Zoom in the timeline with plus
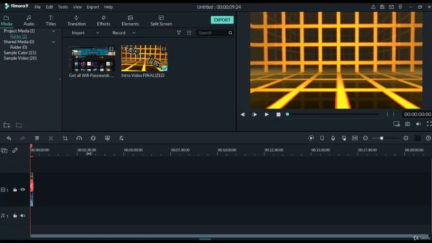Image resolution: width=432 pixels, height=243 pixels. tap(406, 138)
